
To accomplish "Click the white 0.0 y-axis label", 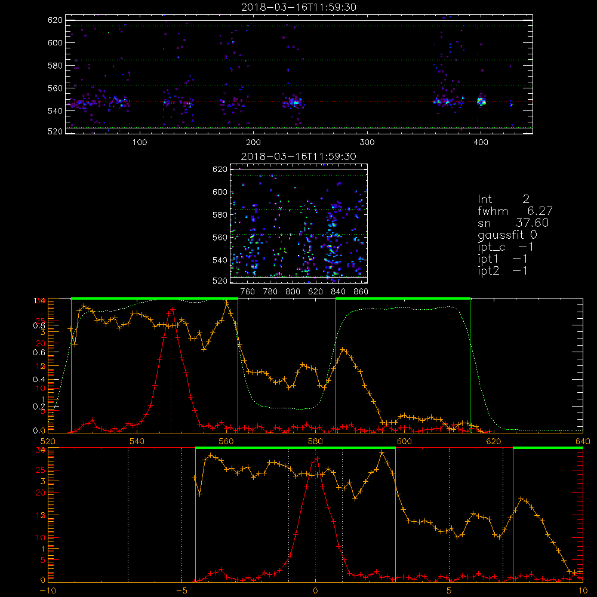I will point(39,431).
